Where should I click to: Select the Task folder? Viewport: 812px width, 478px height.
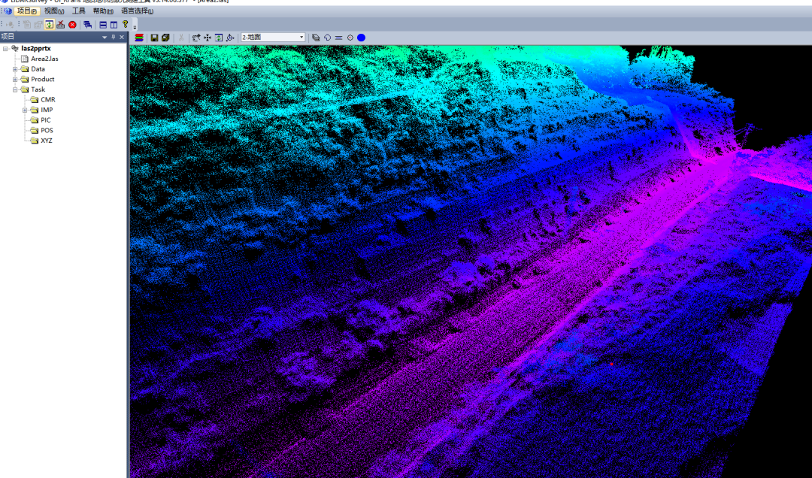[x=38, y=89]
